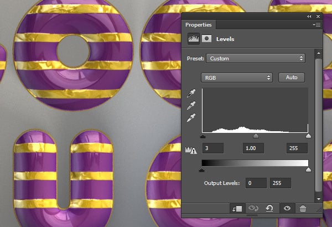Click the midtone input field showing 1.00

pyautogui.click(x=253, y=148)
